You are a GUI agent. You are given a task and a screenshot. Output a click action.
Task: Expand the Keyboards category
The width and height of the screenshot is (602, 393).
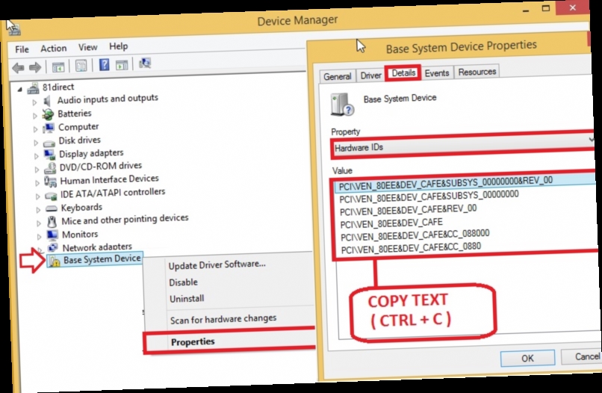coord(38,210)
